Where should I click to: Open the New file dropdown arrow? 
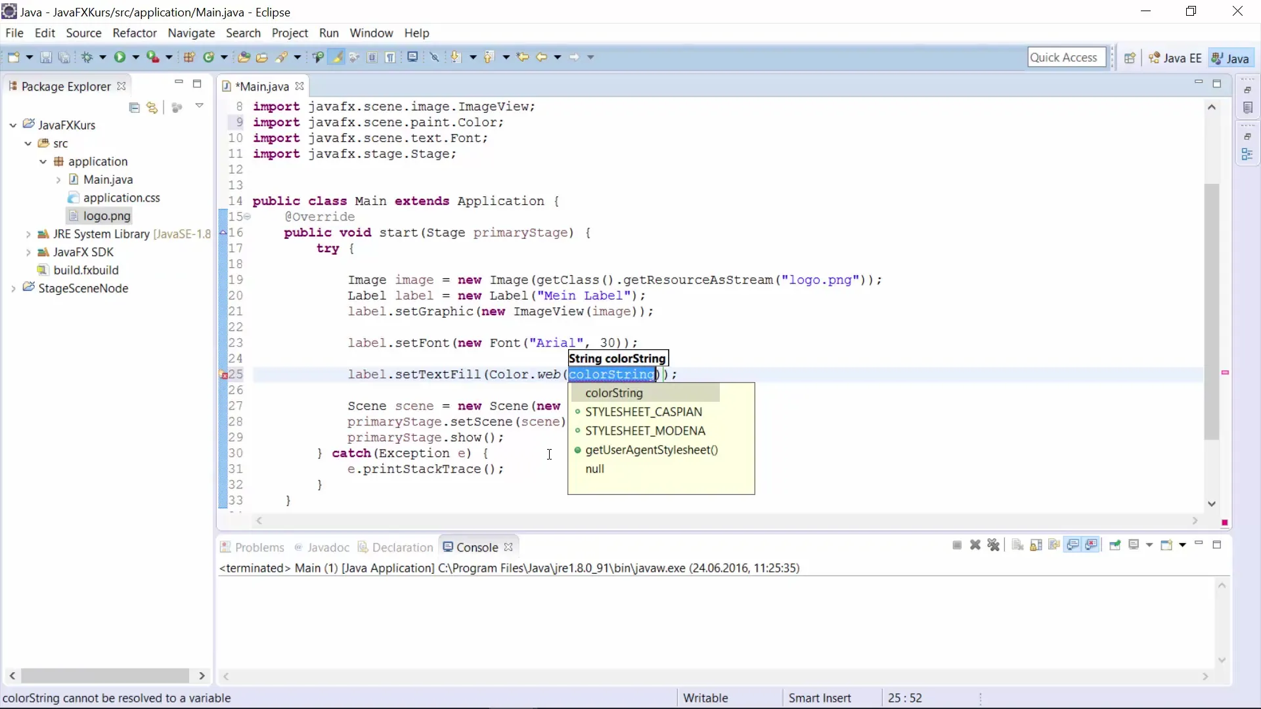29,58
